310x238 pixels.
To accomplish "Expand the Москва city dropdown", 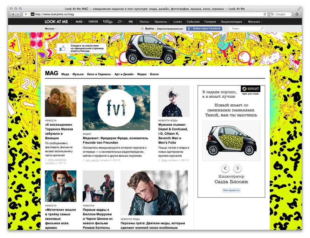I will click(50, 28).
